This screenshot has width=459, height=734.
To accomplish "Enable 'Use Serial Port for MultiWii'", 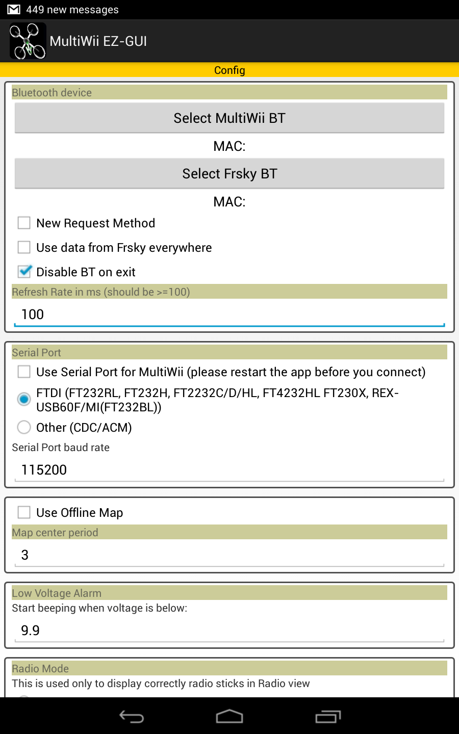I will point(23,372).
